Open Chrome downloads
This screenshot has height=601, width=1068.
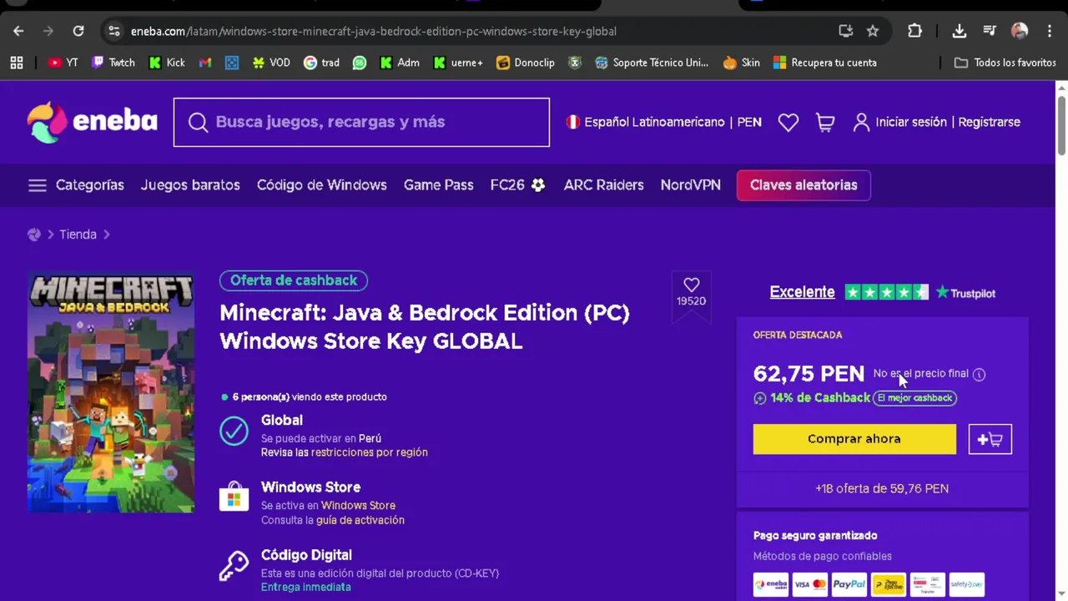point(960,31)
